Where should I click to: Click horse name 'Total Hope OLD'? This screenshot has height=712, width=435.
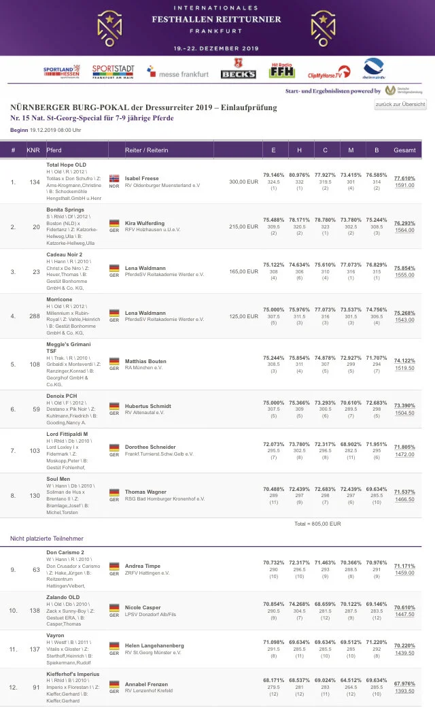pos(67,165)
